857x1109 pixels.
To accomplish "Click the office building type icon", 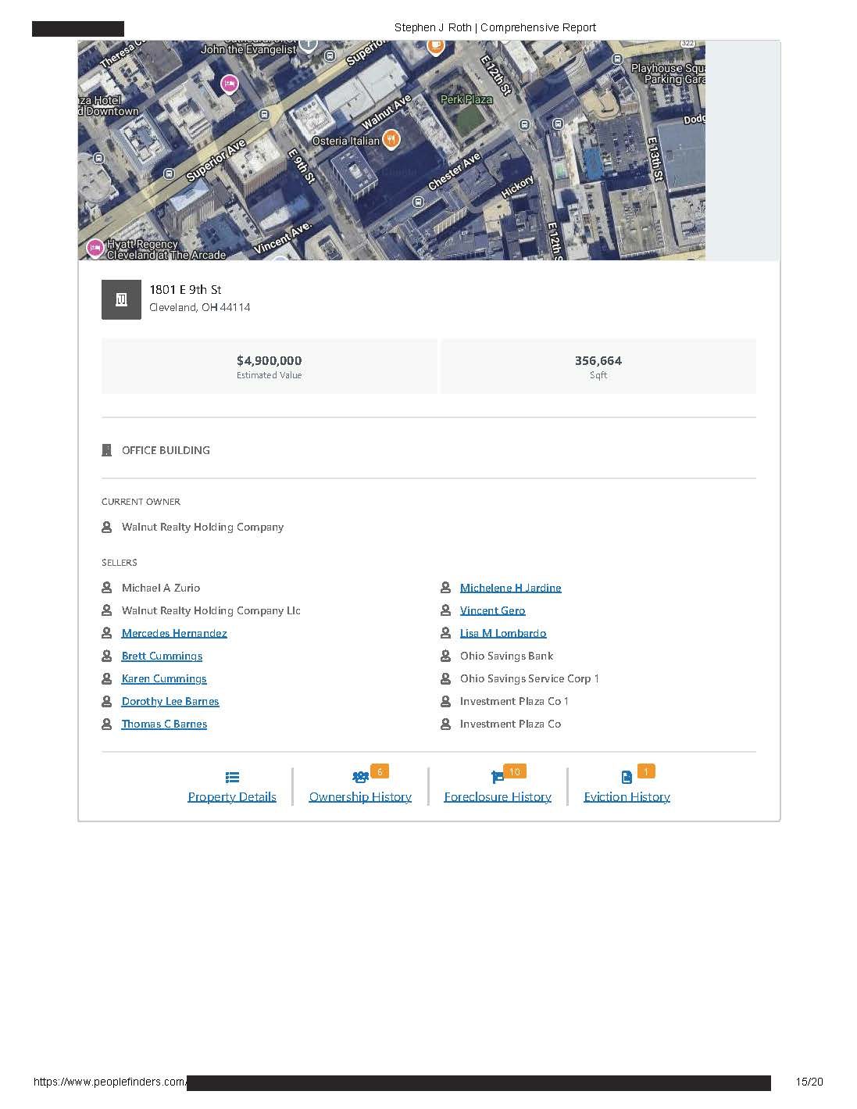I will 107,450.
